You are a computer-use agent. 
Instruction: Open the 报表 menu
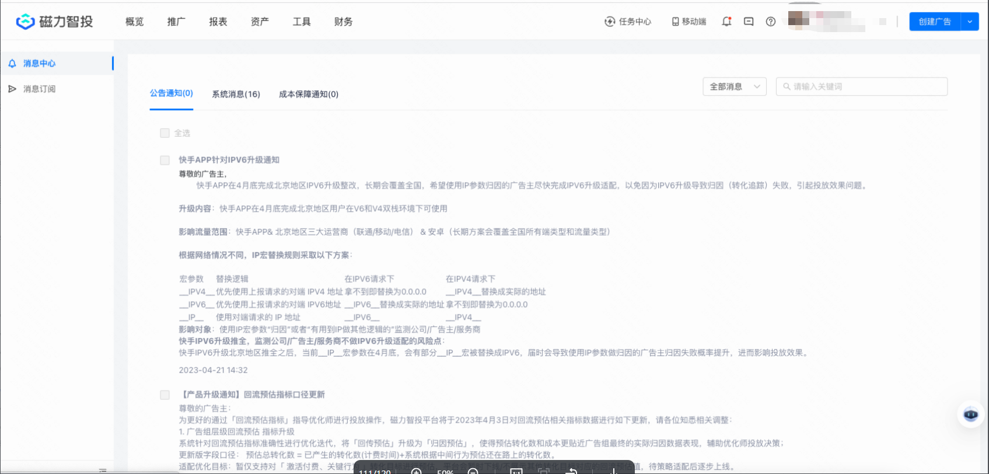pyautogui.click(x=218, y=22)
